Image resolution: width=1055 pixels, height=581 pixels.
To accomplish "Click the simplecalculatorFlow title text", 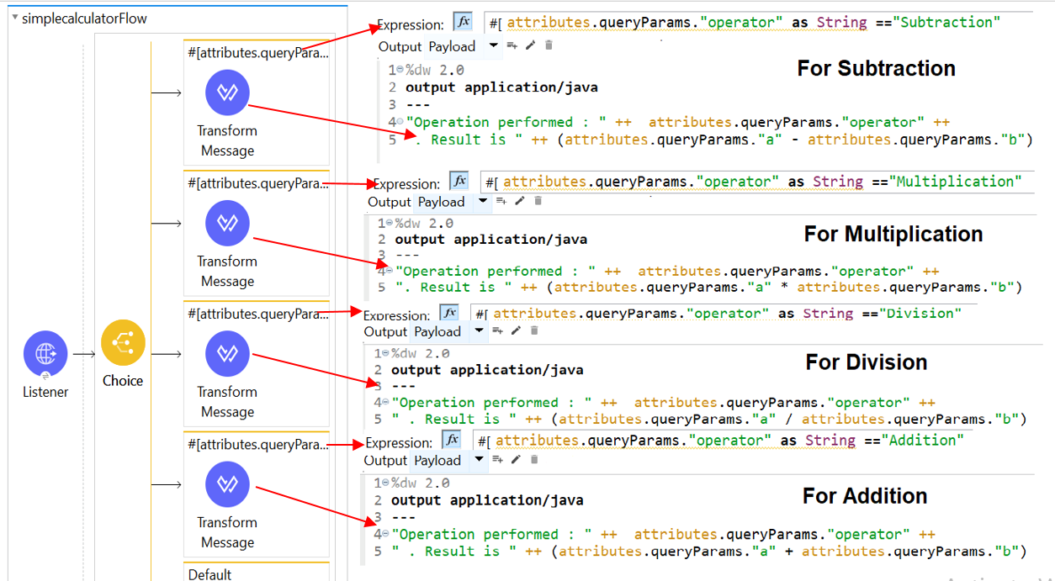I will [84, 18].
